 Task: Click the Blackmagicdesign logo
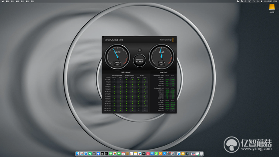click(167, 40)
